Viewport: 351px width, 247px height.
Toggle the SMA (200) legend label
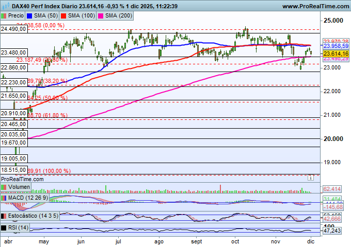click(x=117, y=16)
